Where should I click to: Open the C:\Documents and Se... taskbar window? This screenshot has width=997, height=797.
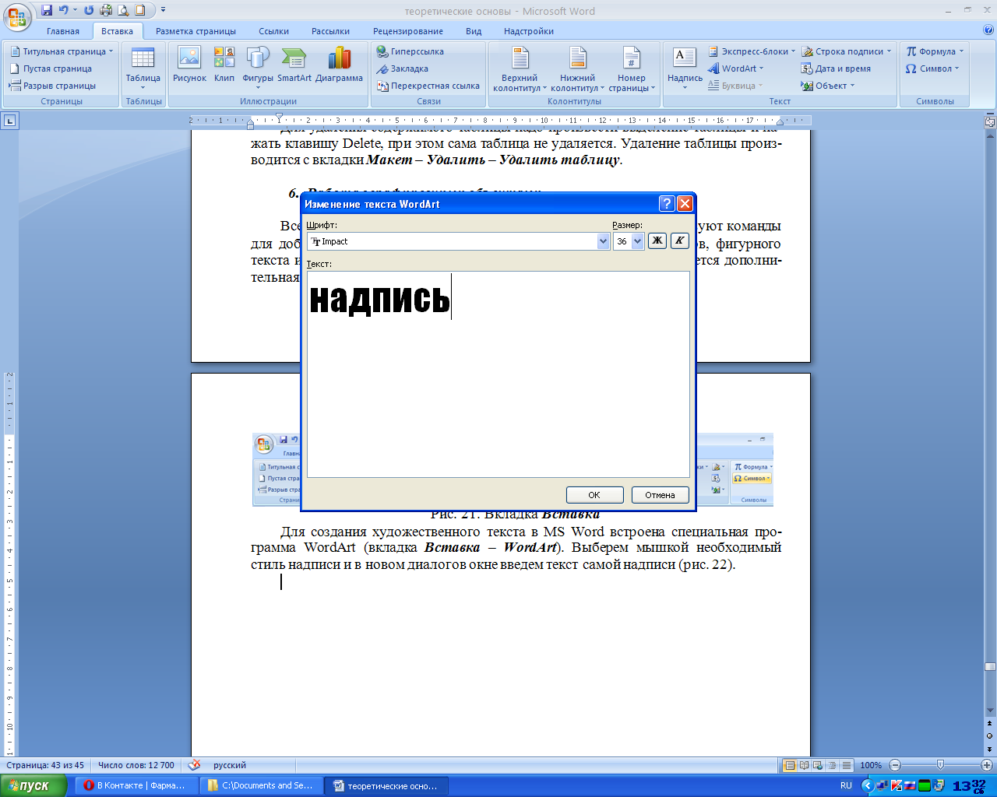pos(260,786)
